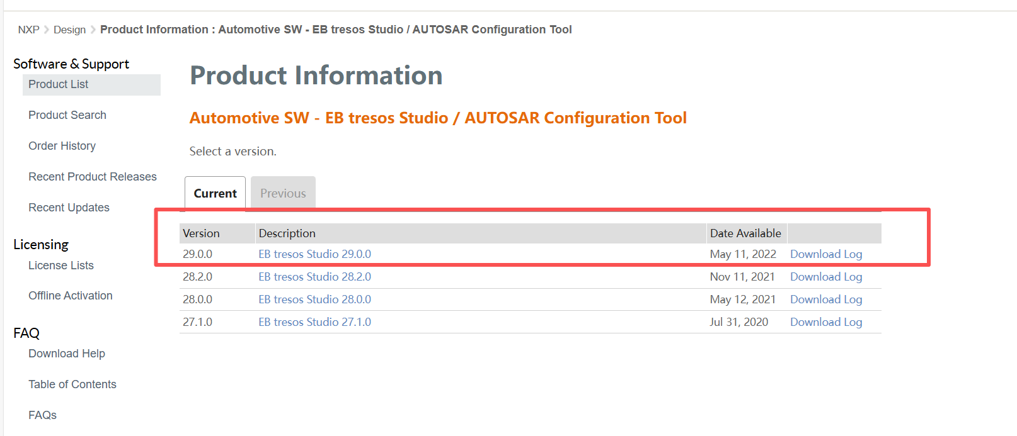1017x436 pixels.
Task: Click the current-page breadcrumb title text
Action: [336, 30]
